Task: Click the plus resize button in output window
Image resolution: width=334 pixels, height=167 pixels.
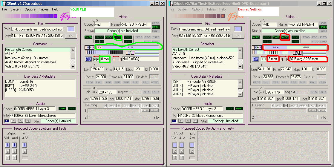Action: click(x=105, y=106)
